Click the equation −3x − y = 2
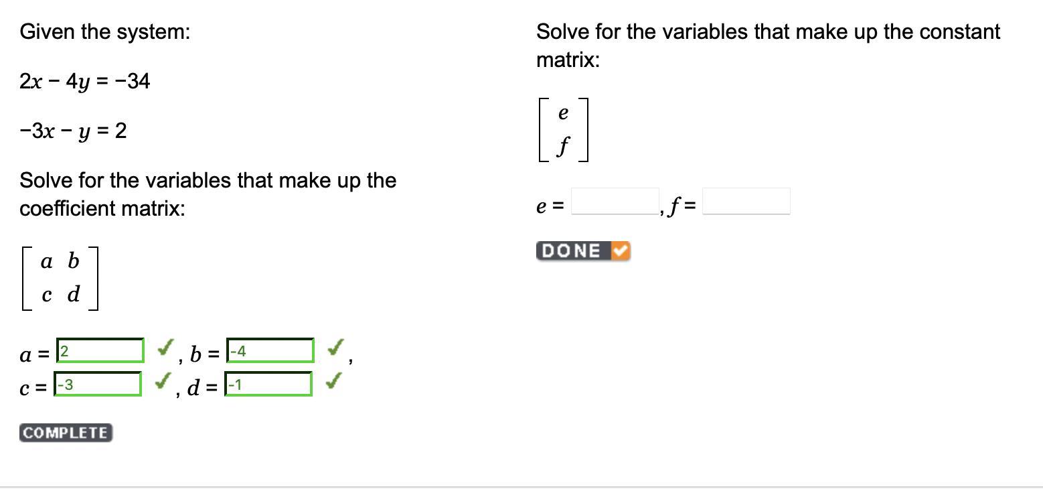The width and height of the screenshot is (1043, 489). 73,131
